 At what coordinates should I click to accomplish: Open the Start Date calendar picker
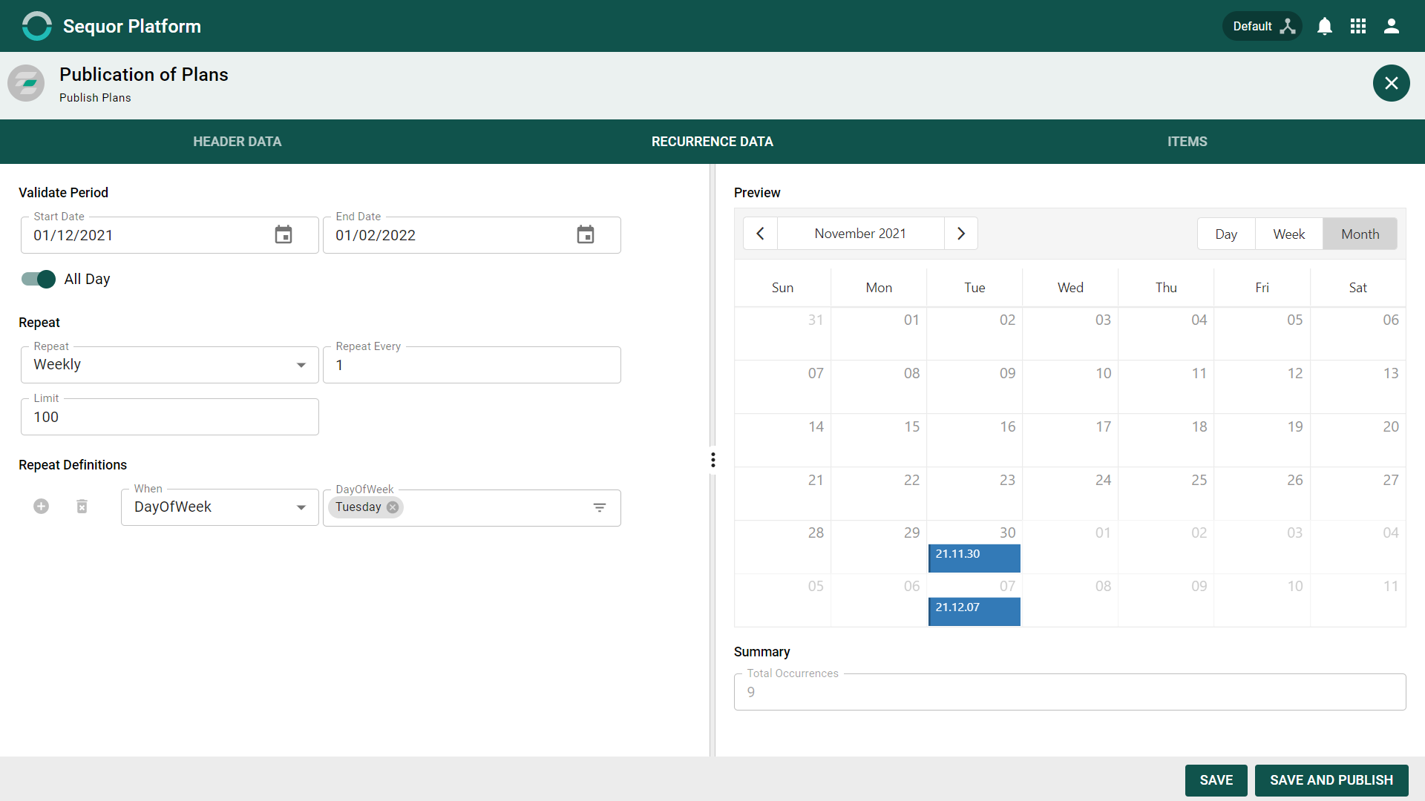[284, 235]
